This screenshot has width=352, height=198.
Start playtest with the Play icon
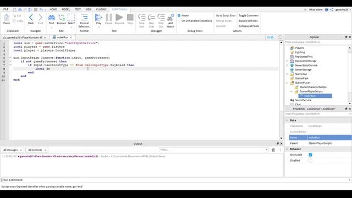click(x=98, y=18)
